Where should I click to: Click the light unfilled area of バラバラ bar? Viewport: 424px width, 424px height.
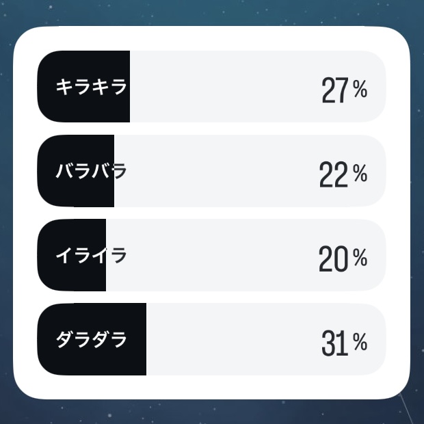pyautogui.click(x=219, y=171)
